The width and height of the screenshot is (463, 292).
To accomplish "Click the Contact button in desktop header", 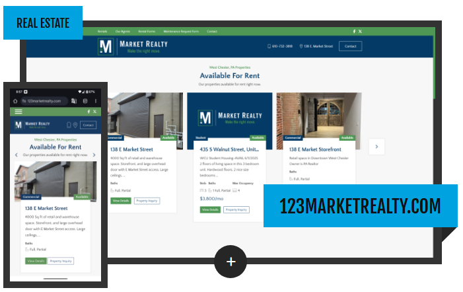I will pos(350,46).
